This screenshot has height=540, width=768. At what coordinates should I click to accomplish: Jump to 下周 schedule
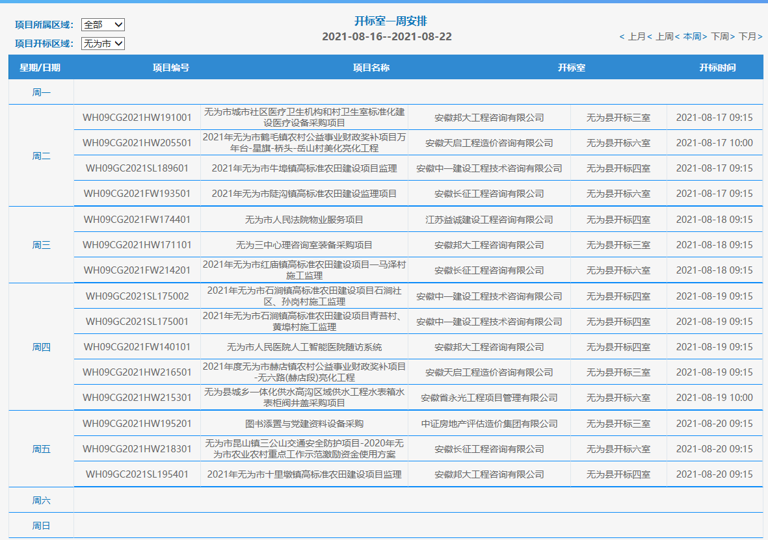pos(721,37)
